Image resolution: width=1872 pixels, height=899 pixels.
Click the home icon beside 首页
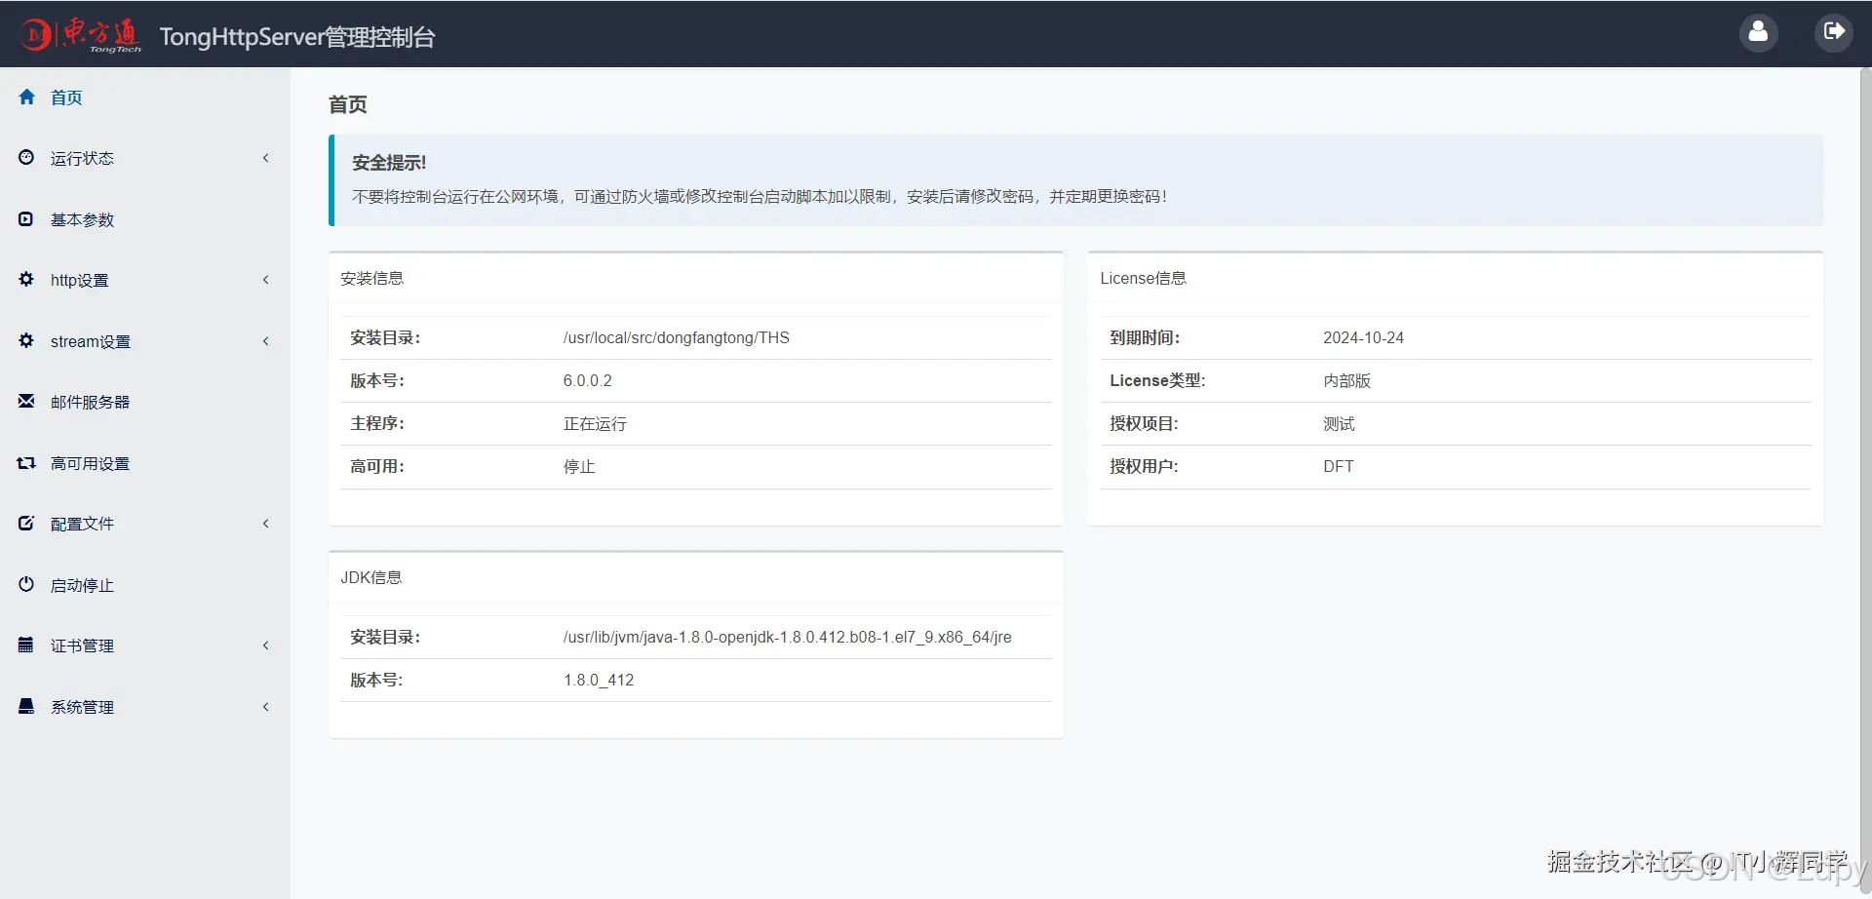coord(26,97)
